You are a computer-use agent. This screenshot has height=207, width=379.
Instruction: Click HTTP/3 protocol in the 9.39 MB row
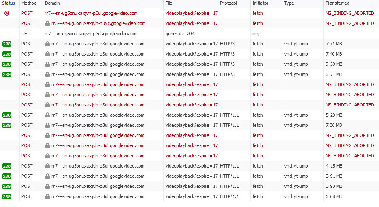coord(227,64)
